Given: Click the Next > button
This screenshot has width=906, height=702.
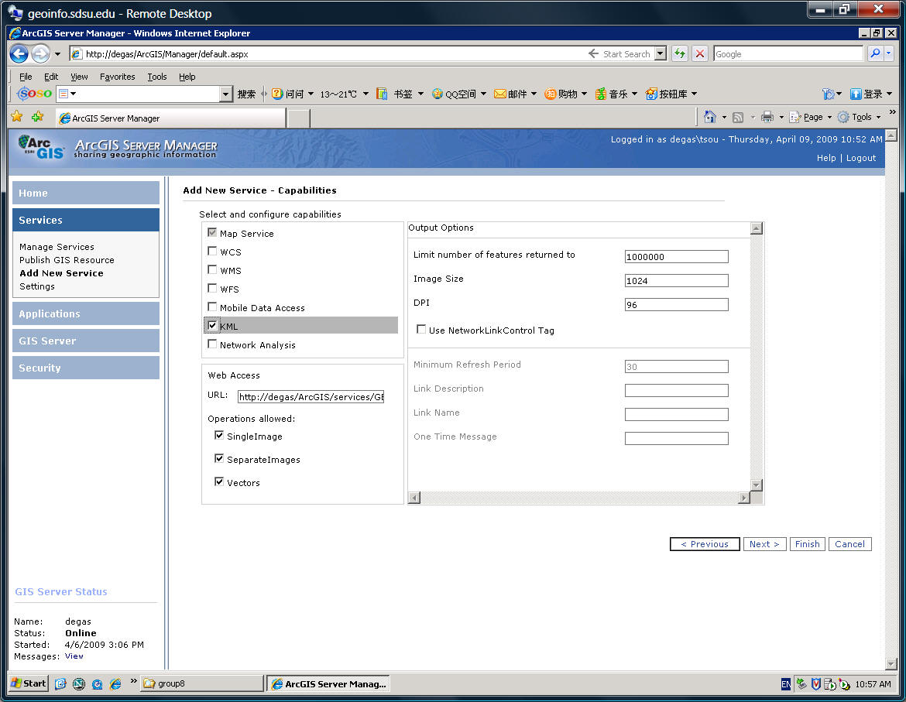Looking at the screenshot, I should [x=764, y=544].
